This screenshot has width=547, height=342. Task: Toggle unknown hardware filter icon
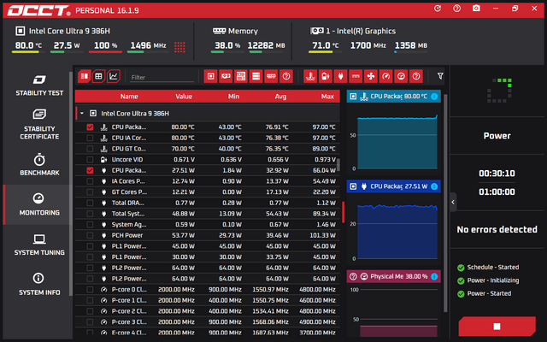click(x=286, y=76)
